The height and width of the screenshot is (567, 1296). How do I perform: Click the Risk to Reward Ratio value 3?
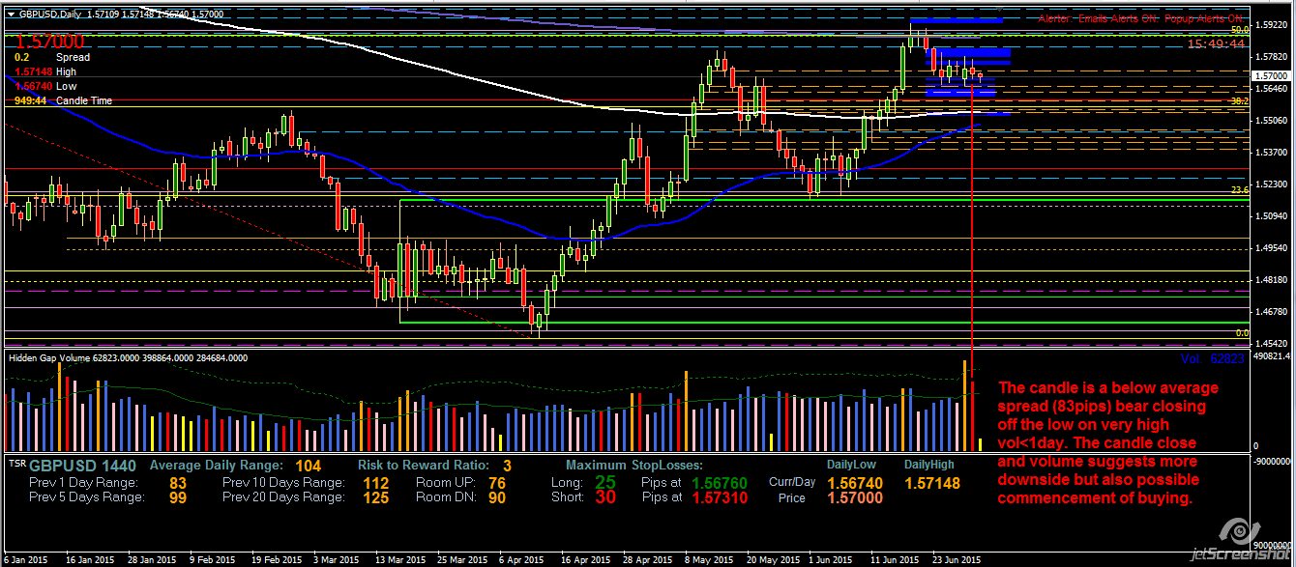pos(507,467)
